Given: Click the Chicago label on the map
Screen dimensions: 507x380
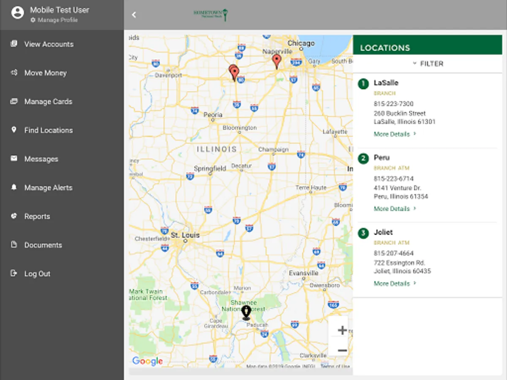Looking at the screenshot, I should tap(301, 43).
